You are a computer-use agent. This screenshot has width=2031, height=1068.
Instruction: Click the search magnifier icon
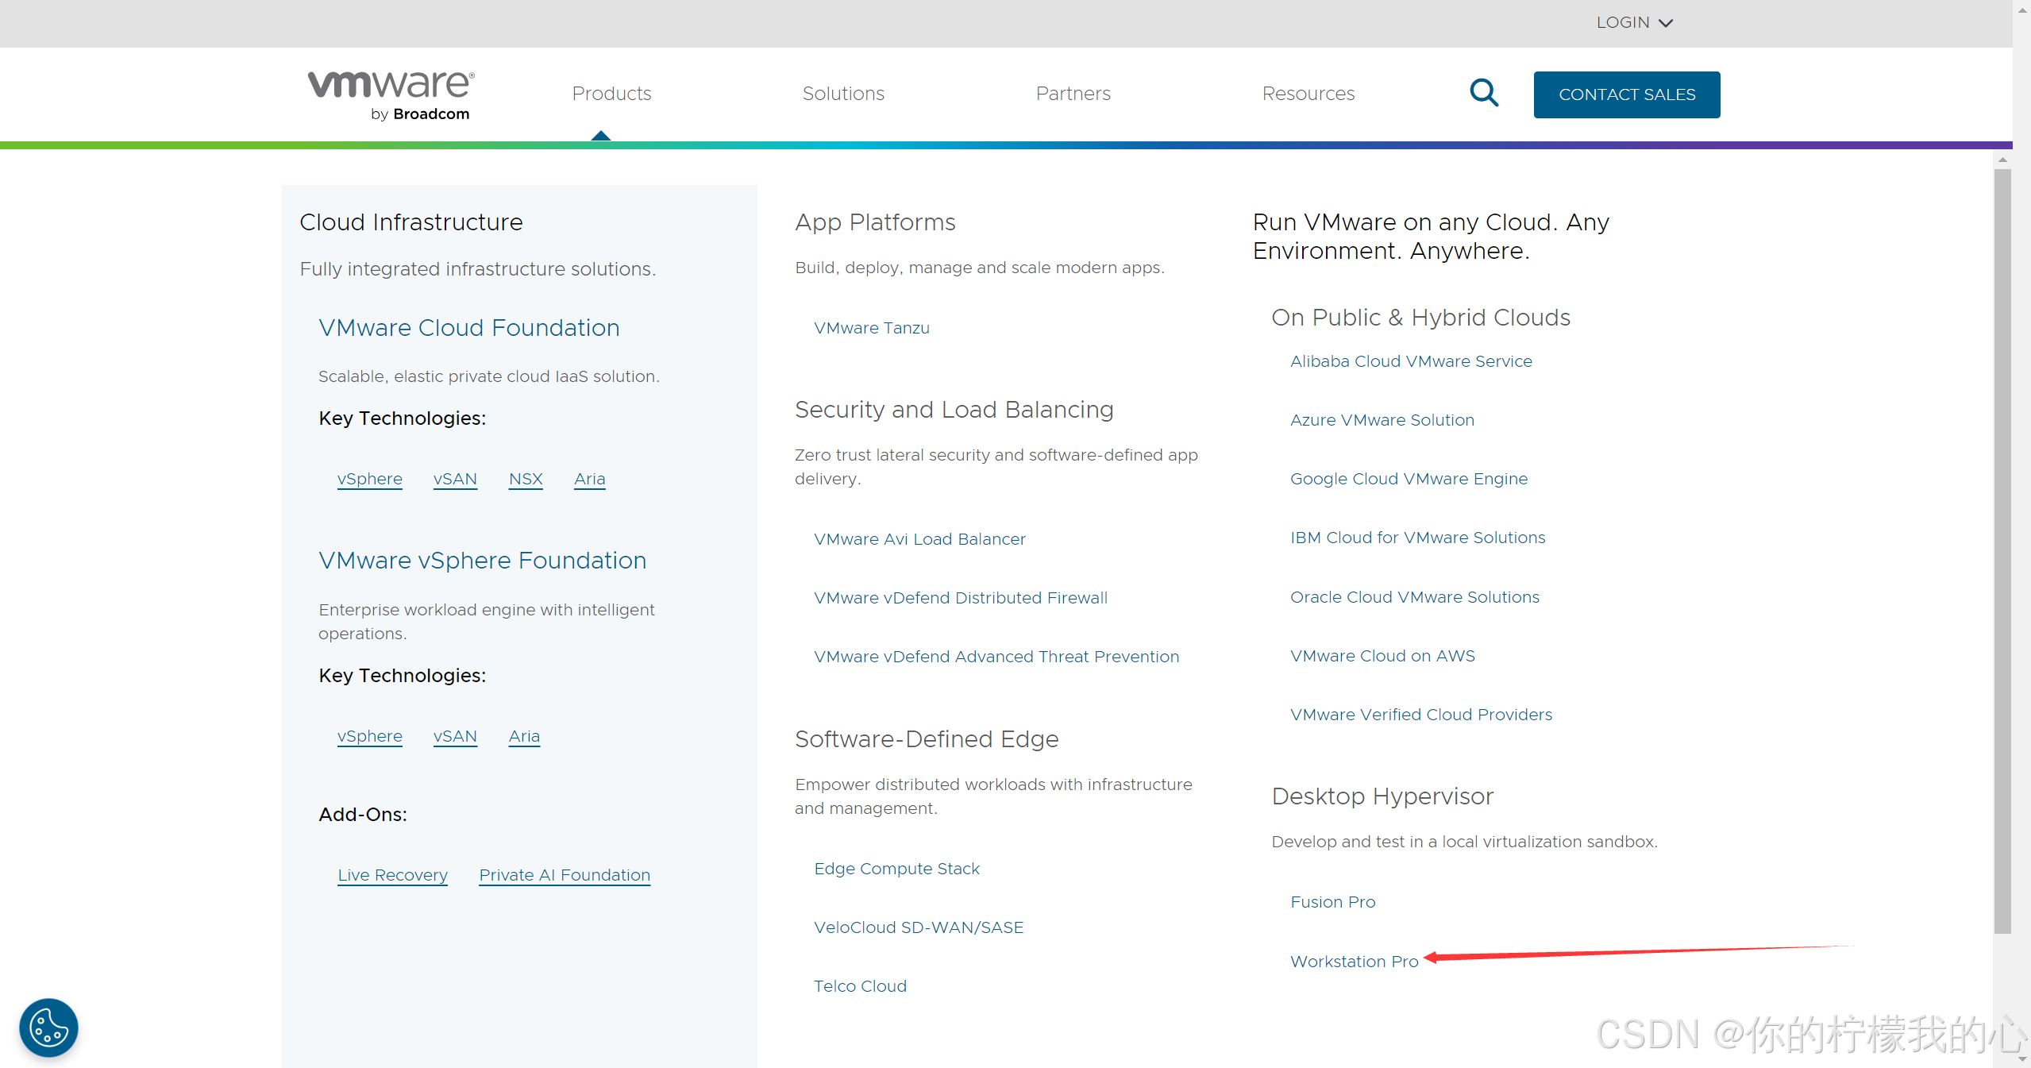click(x=1483, y=93)
